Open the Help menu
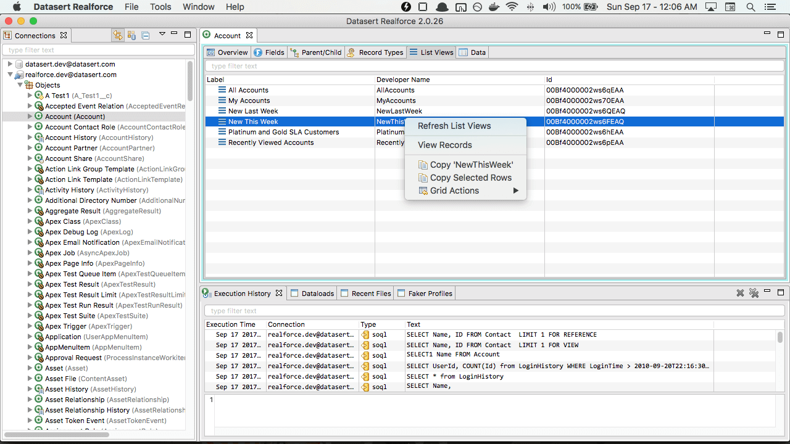This screenshot has width=790, height=444. tap(235, 7)
